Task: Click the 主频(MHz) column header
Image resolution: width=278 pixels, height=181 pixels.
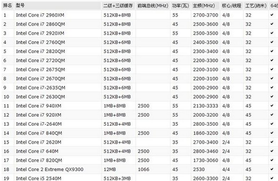Action: (204, 5)
